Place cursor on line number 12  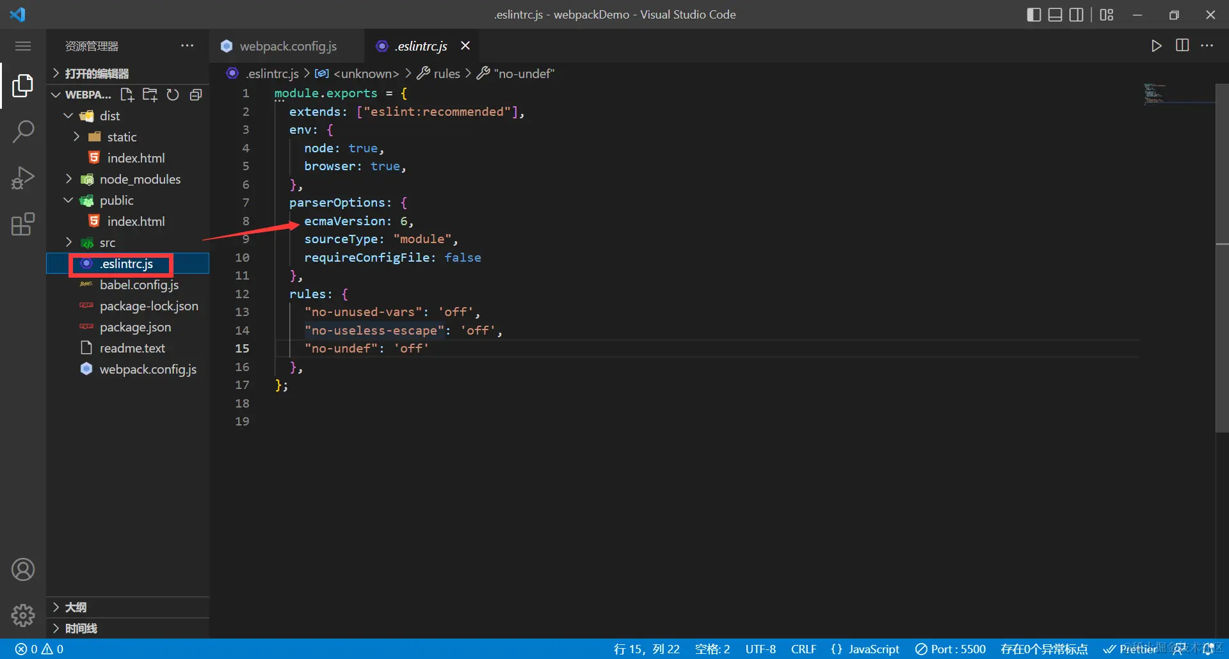pyautogui.click(x=242, y=294)
